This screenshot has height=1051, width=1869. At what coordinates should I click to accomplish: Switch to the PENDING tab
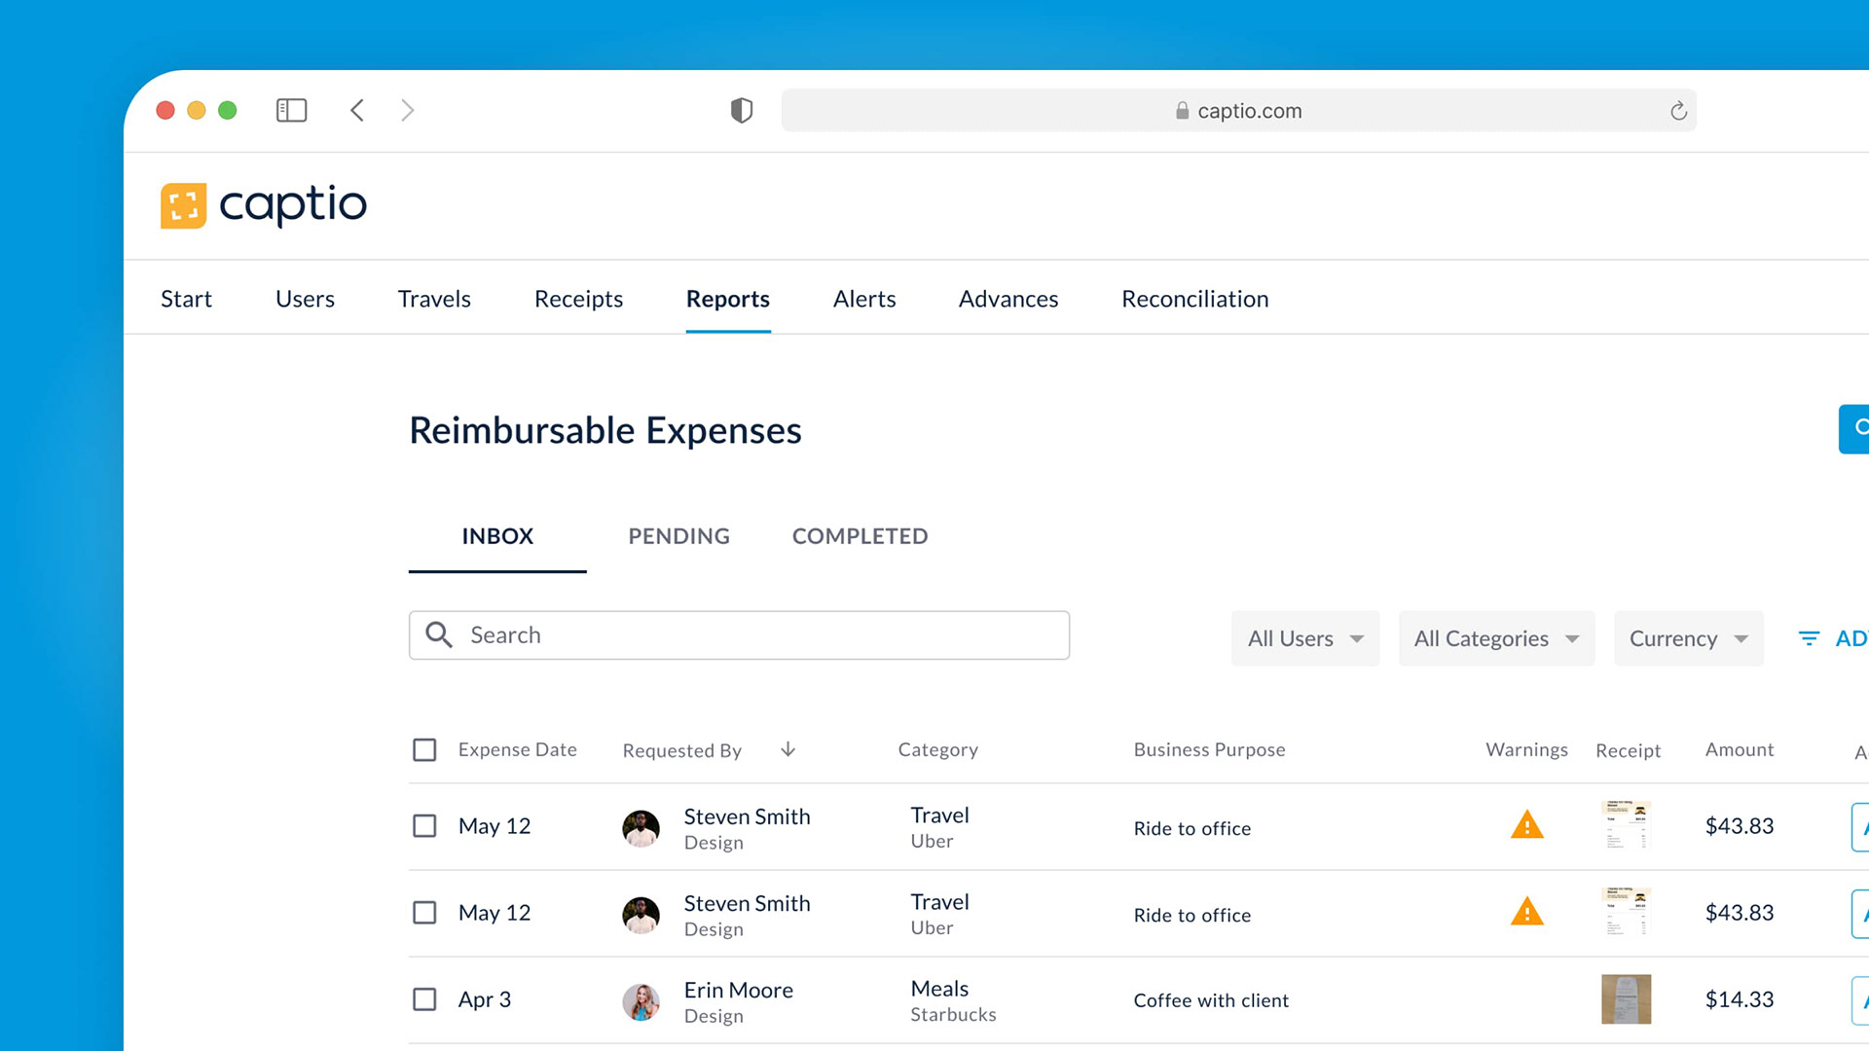(678, 536)
